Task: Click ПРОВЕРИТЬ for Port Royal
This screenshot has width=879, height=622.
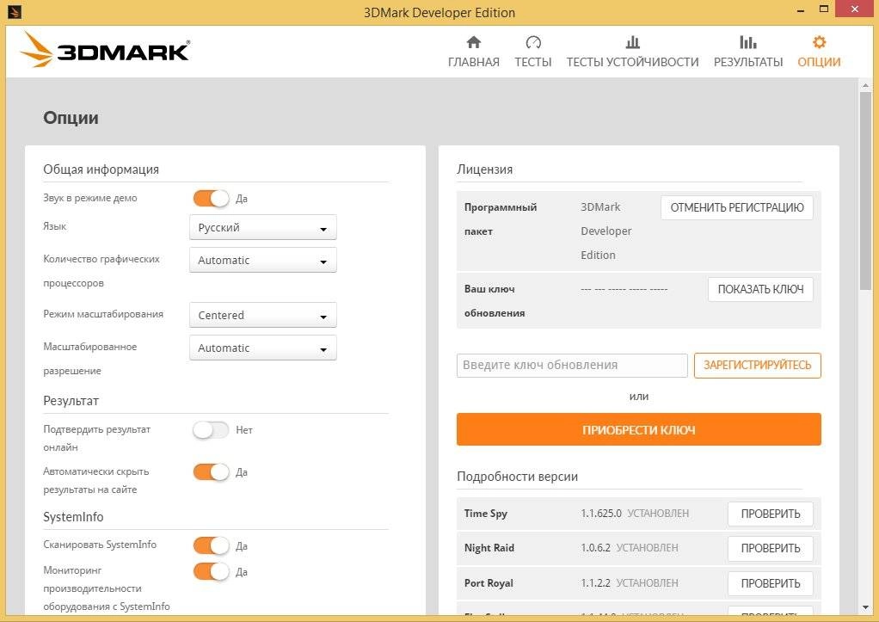Action: [771, 583]
